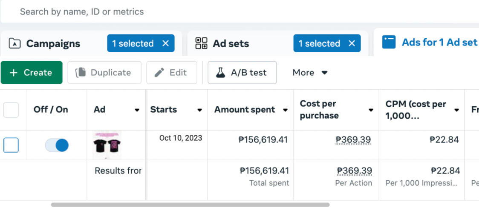Switch to the Campaigns tab
This screenshot has width=479, height=213.
click(x=53, y=43)
